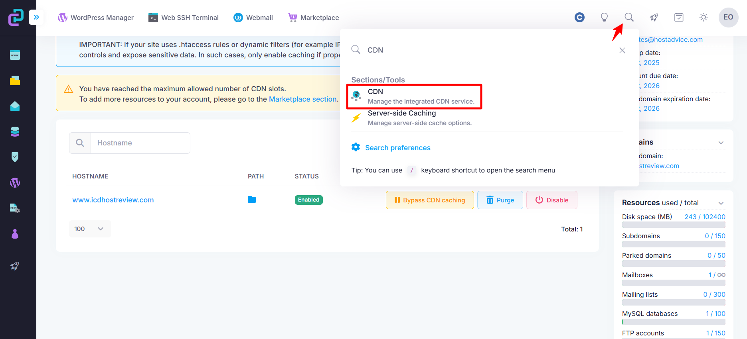Click the Subdomains usage bar

coord(674,244)
